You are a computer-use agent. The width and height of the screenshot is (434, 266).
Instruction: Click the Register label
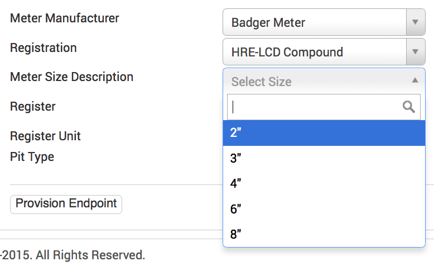(33, 106)
